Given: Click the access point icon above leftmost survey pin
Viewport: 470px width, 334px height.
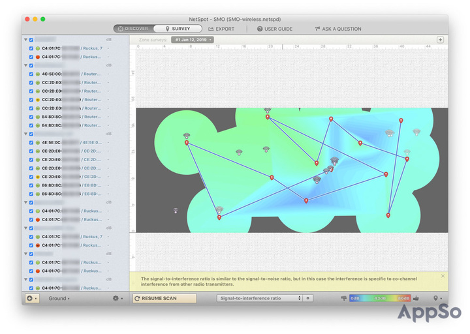Looking at the screenshot, I should click(x=187, y=136).
